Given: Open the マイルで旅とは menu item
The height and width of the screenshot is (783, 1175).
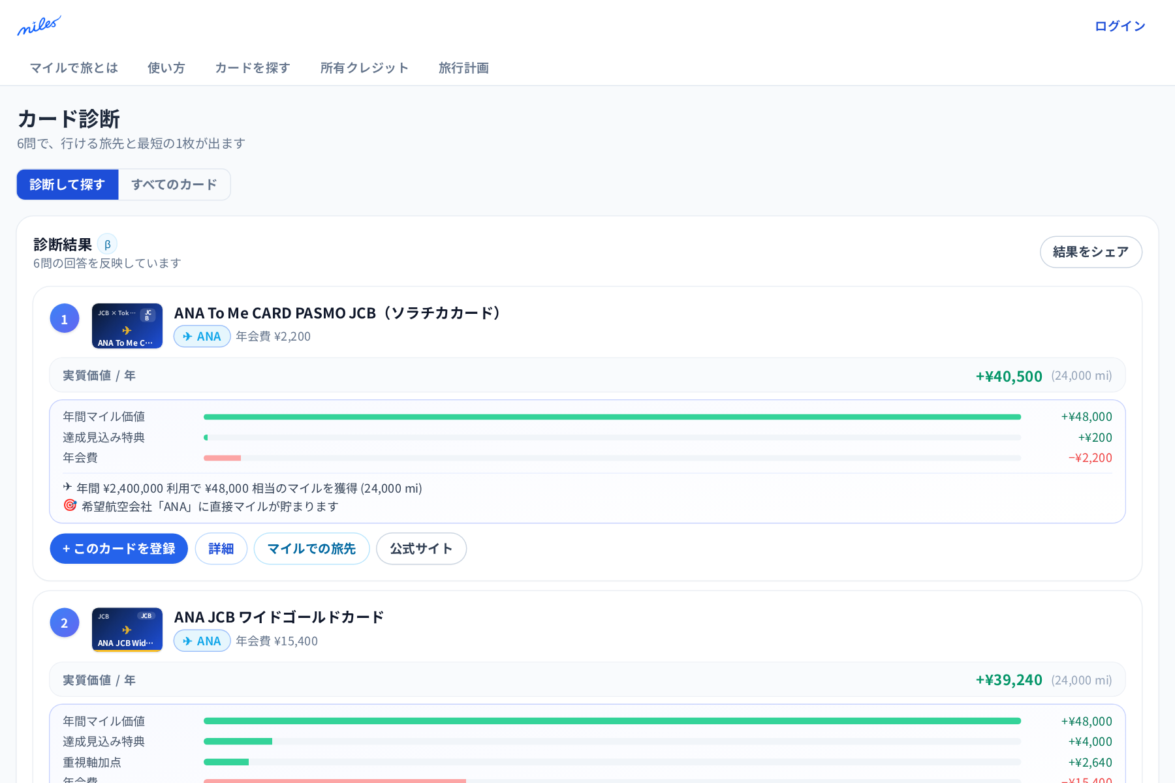Looking at the screenshot, I should pyautogui.click(x=74, y=68).
